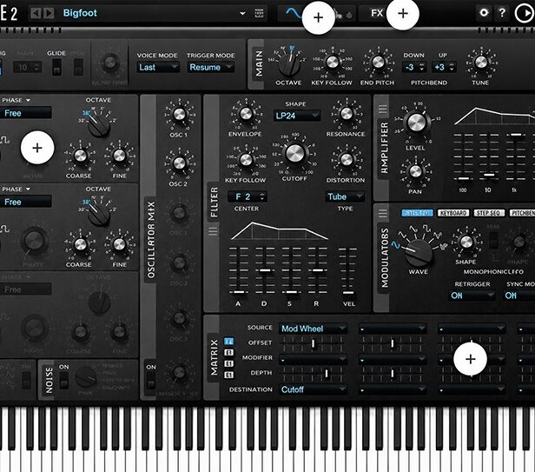Viewport: 535px width, 472px height.
Task: Click the filter envelope Sustain slider
Action: 291,271
